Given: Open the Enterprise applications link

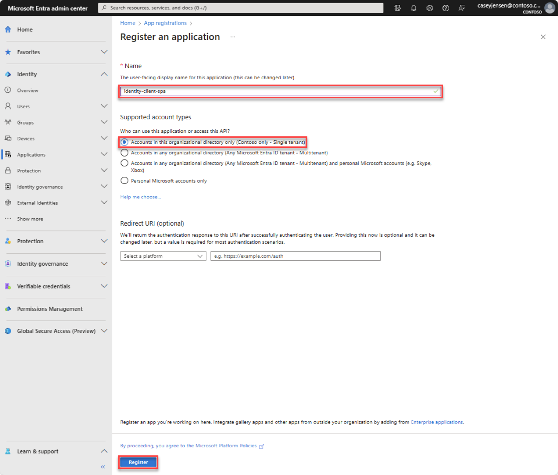Looking at the screenshot, I should (x=437, y=422).
